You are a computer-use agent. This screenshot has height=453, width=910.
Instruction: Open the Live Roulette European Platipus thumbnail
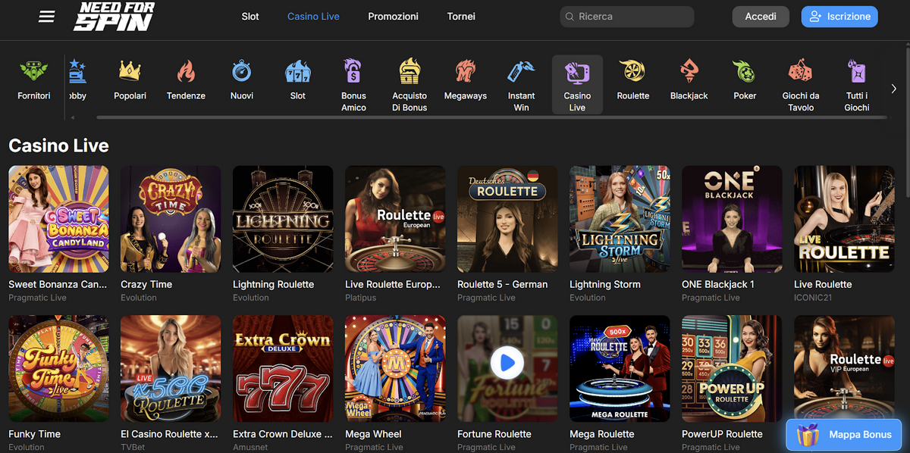tap(395, 219)
